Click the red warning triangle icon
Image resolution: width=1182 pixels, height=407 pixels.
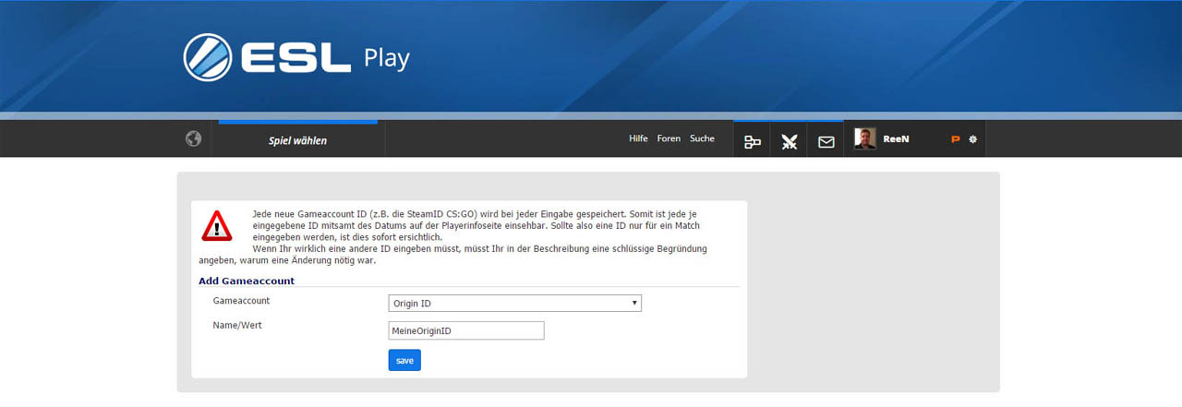(217, 224)
